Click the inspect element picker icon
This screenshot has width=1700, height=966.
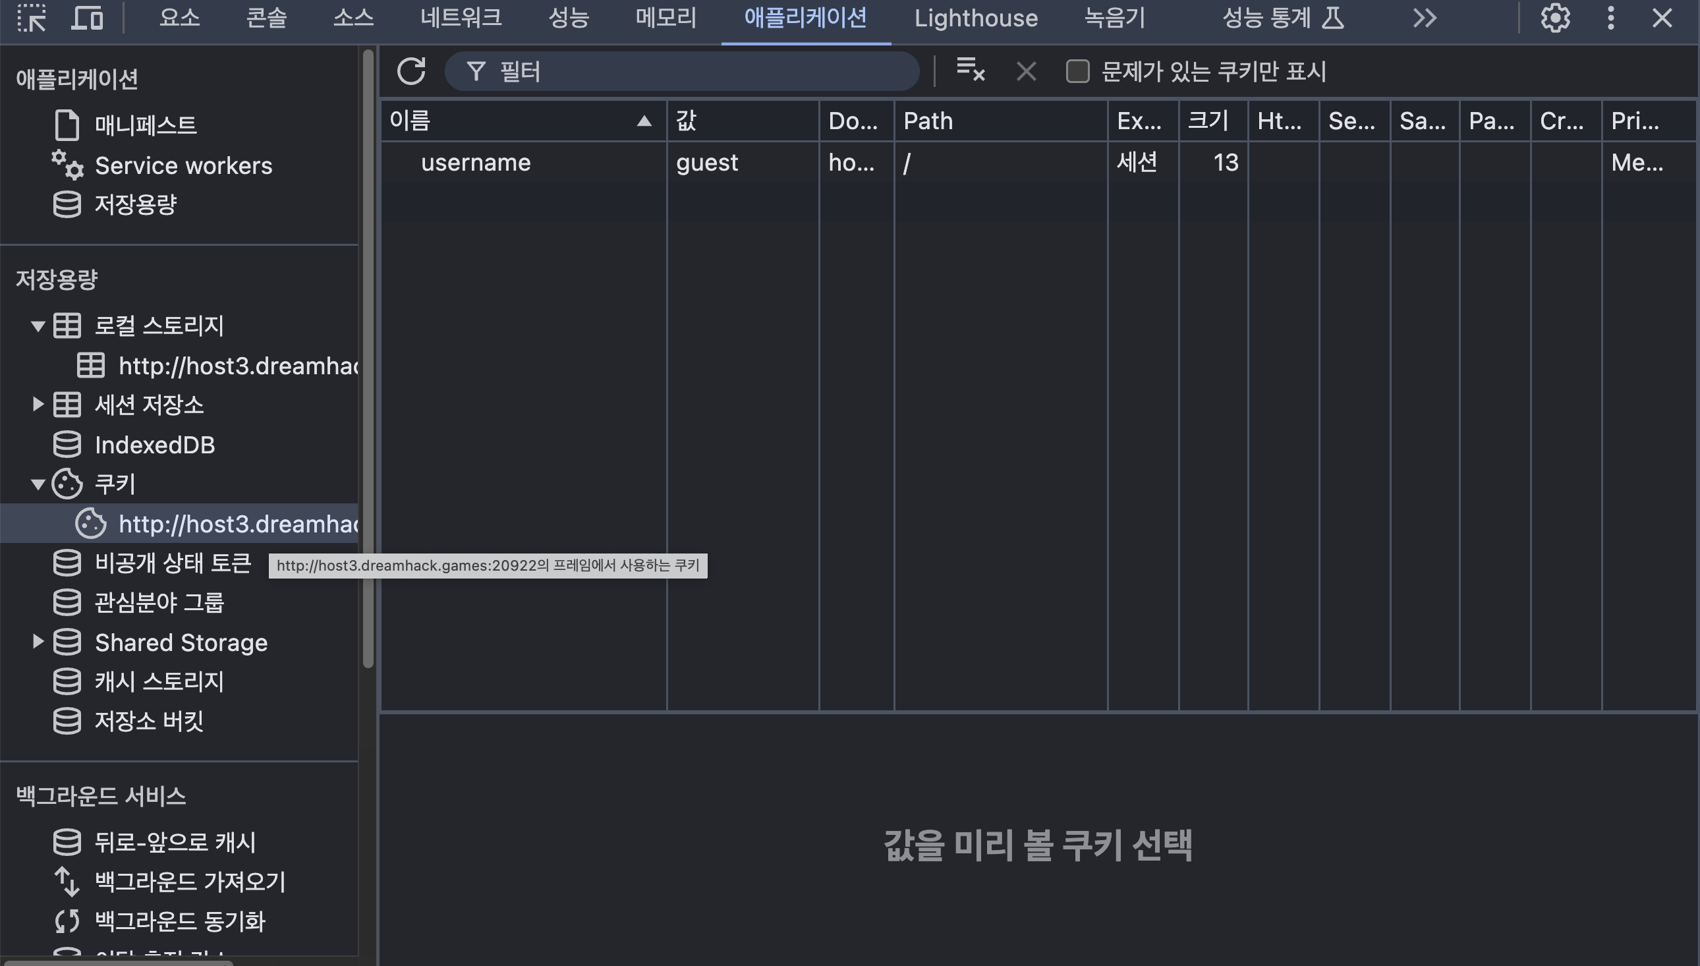[x=31, y=18]
